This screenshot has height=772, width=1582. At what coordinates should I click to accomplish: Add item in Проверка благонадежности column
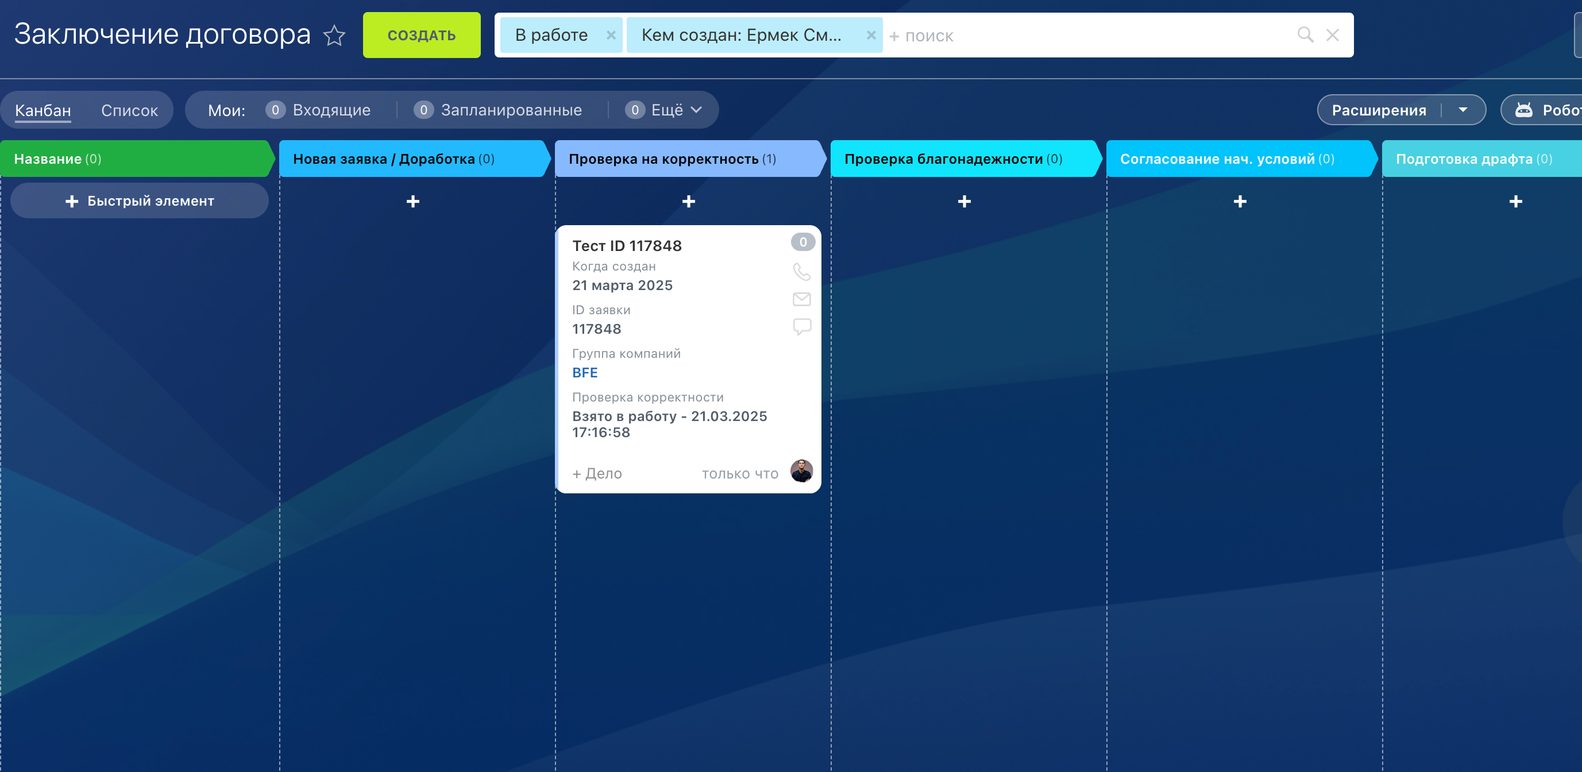(x=964, y=202)
